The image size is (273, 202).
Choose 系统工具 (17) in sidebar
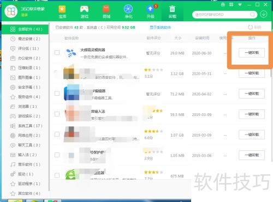click(x=25, y=126)
